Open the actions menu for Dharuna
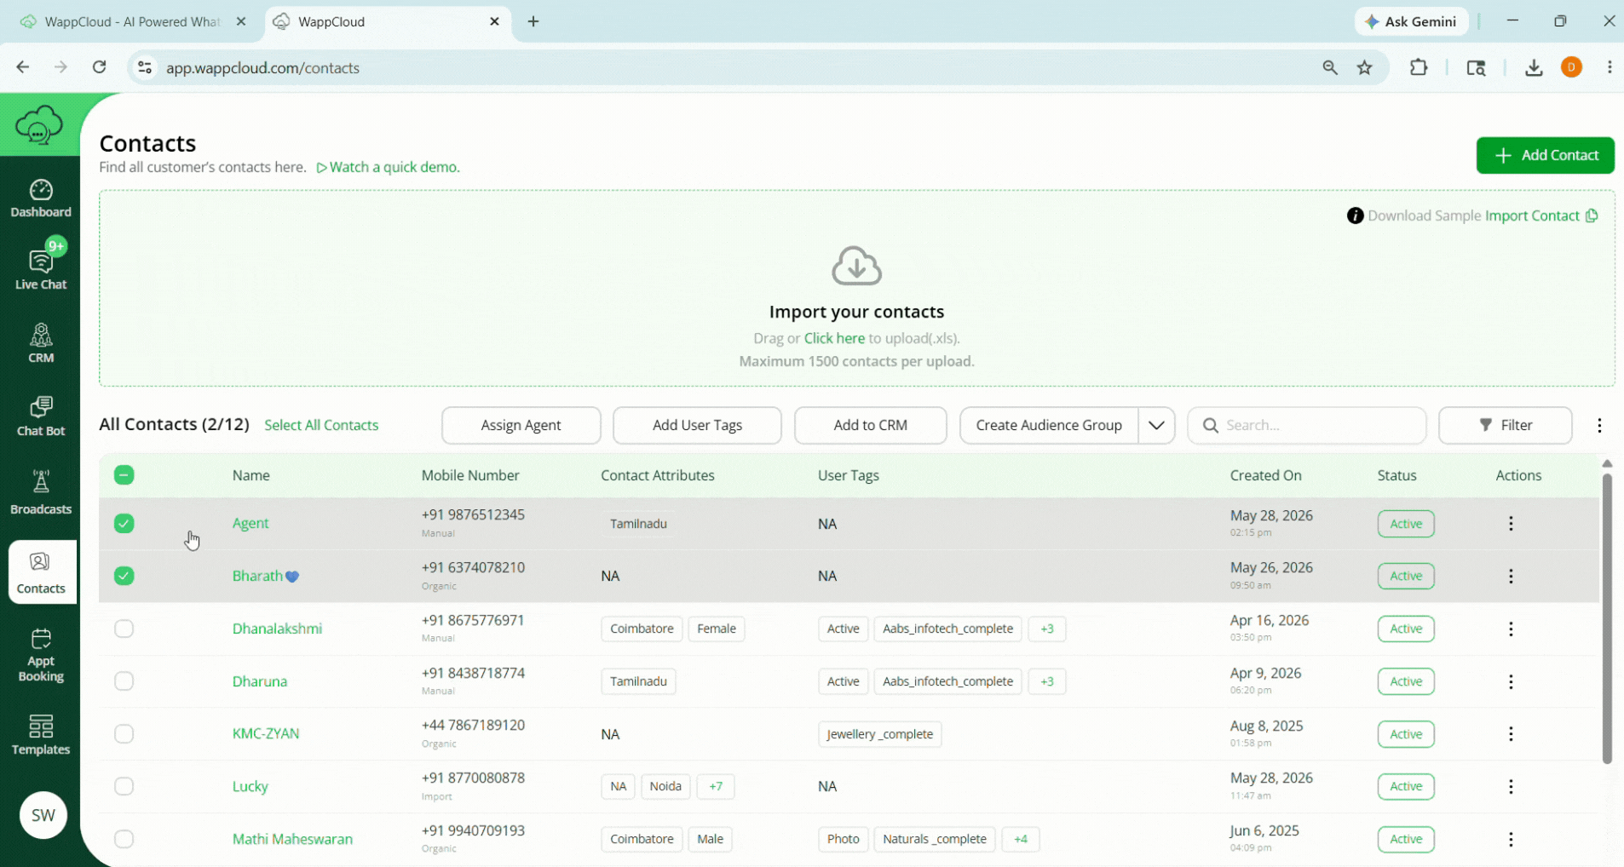The height and width of the screenshot is (867, 1624). click(1511, 682)
